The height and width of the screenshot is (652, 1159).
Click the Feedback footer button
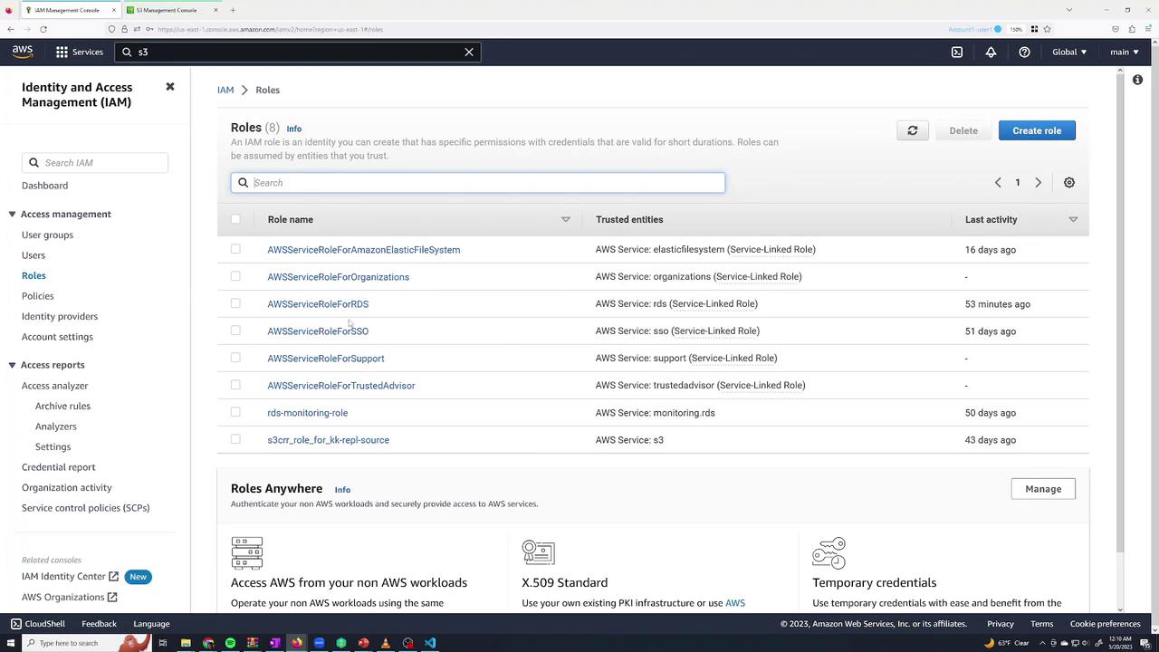pyautogui.click(x=99, y=624)
